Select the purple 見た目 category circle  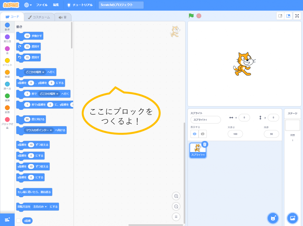click(x=7, y=37)
